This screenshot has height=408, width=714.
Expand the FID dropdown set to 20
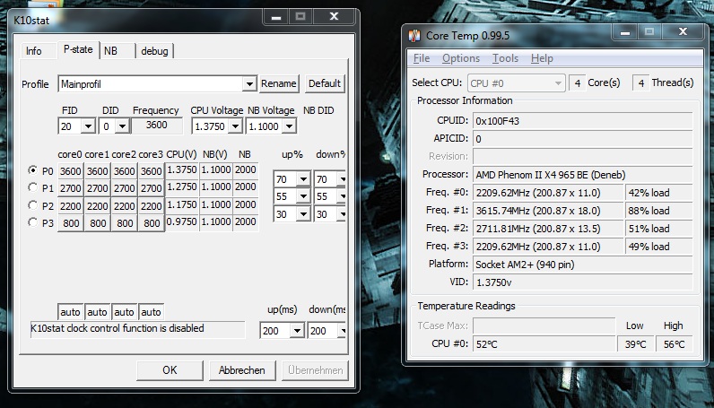[x=88, y=126]
